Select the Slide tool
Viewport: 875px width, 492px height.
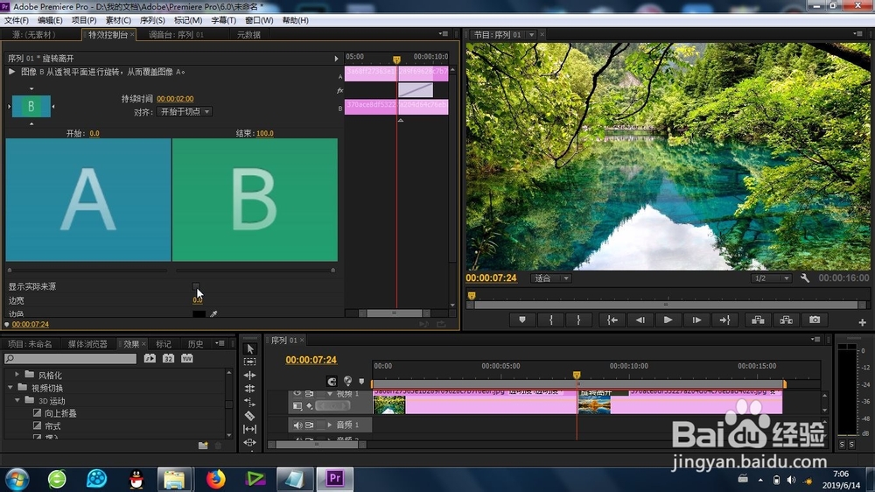pyautogui.click(x=250, y=442)
